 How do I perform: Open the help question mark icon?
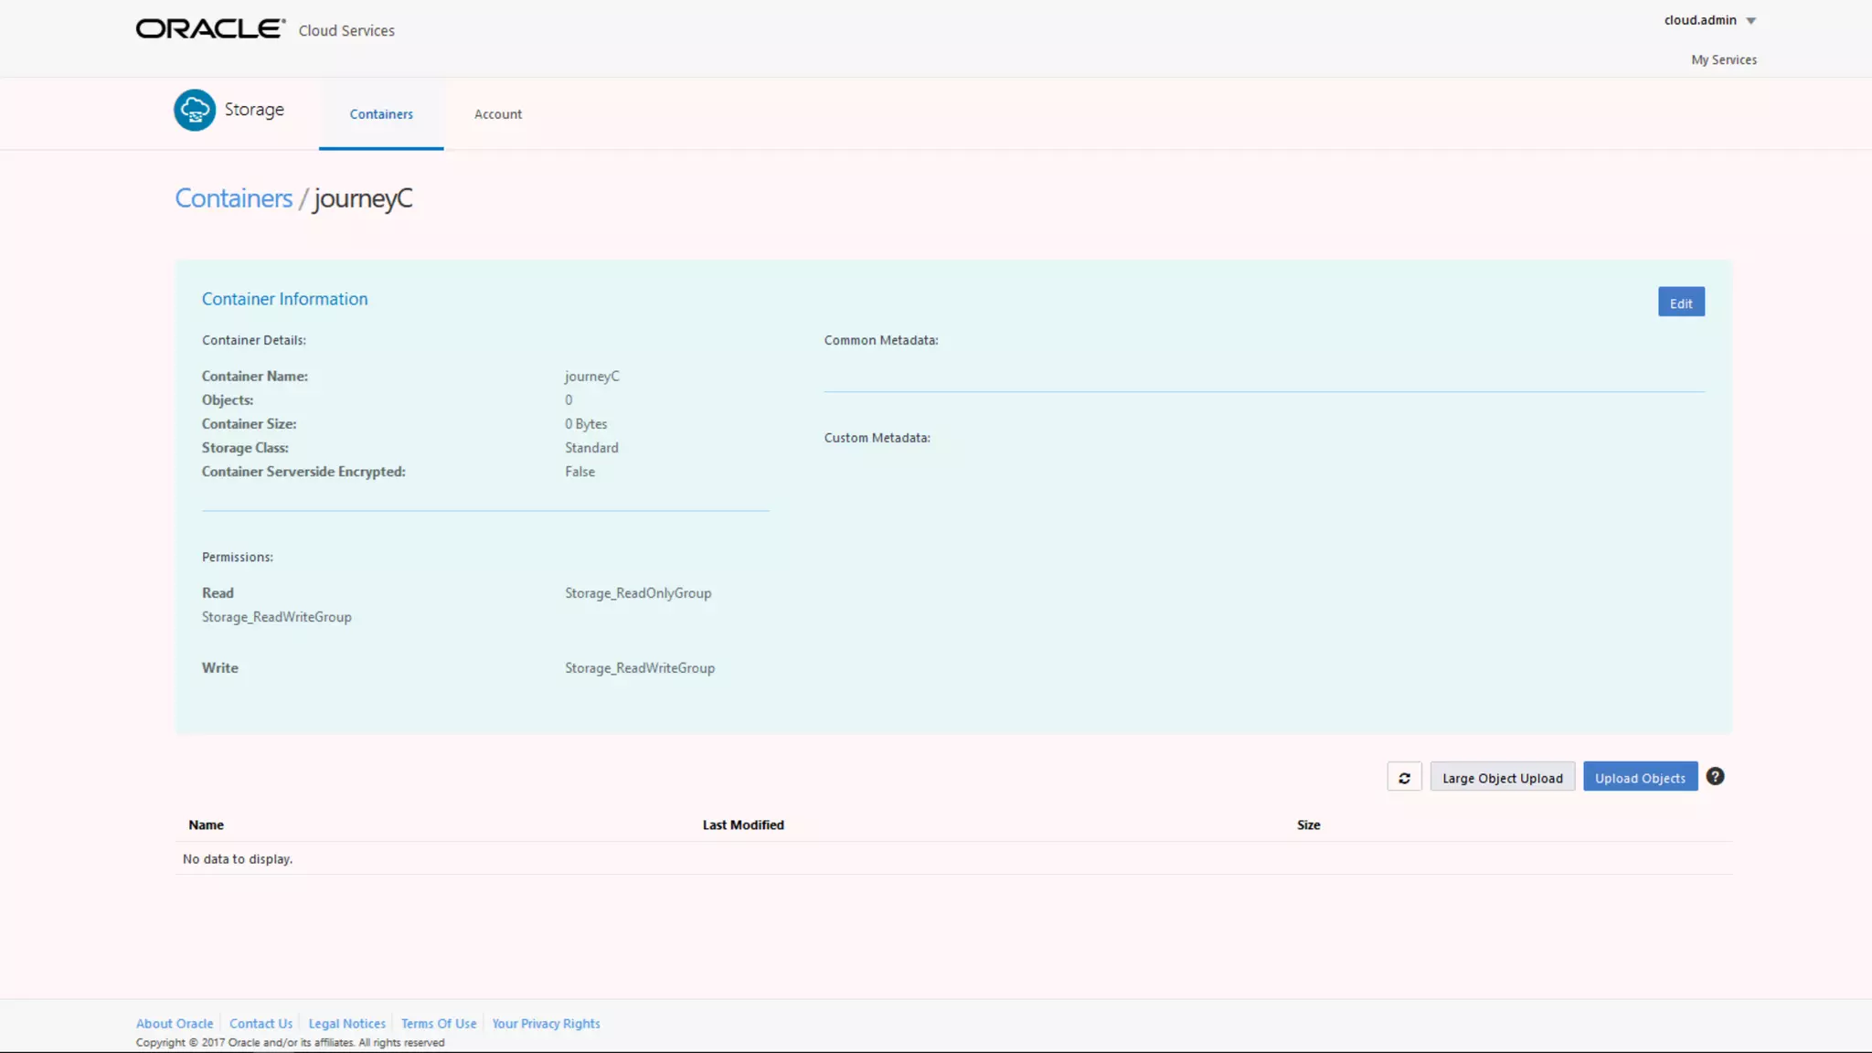click(x=1716, y=777)
